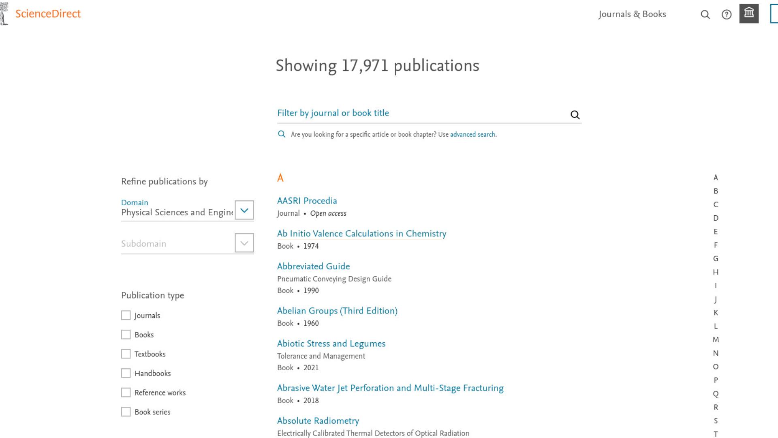The height and width of the screenshot is (438, 778).
Task: Jump to letter B in index
Action: coord(716,191)
